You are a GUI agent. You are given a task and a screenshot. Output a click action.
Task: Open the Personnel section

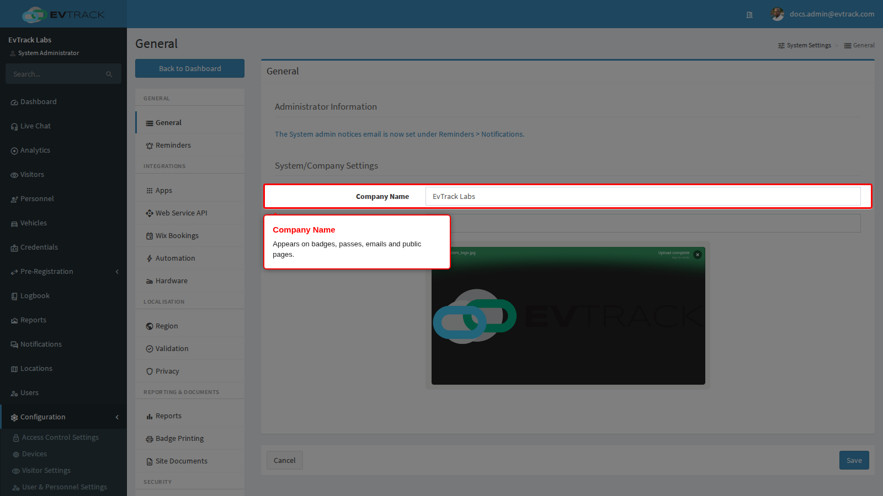[x=63, y=199]
